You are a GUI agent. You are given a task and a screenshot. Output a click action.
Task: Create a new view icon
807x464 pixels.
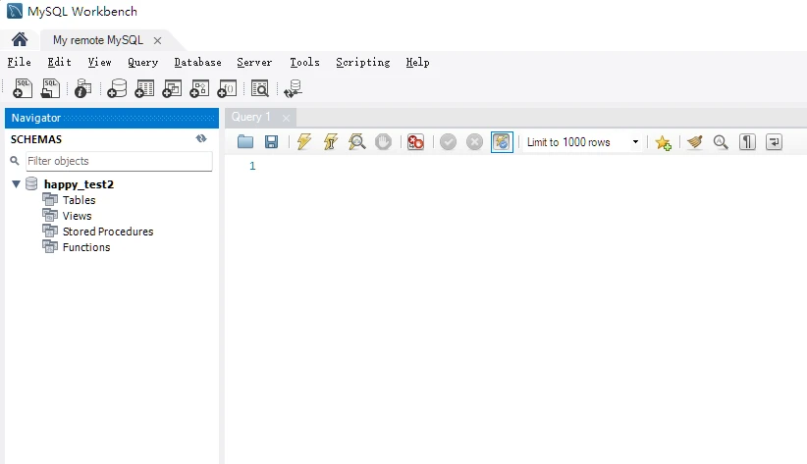tap(172, 88)
